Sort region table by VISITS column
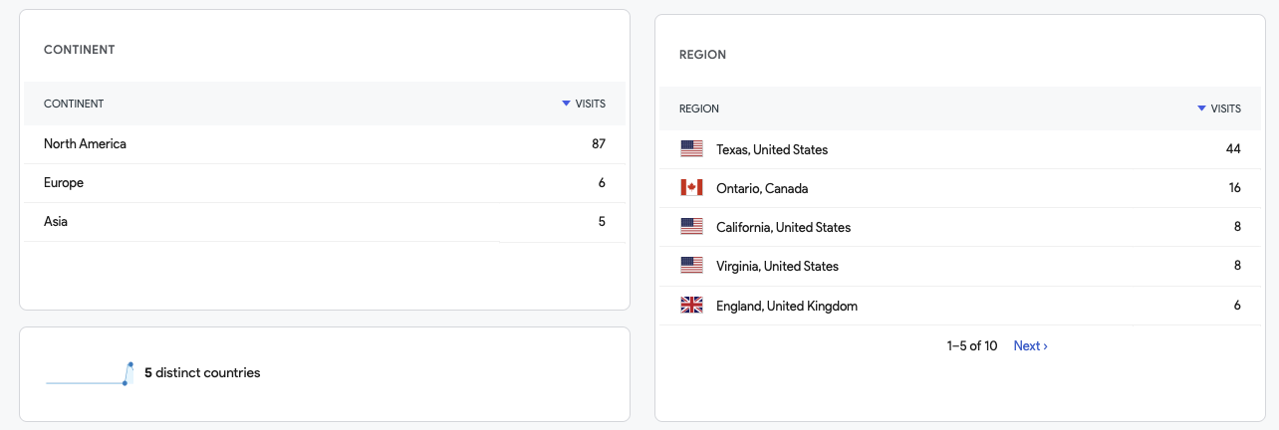The height and width of the screenshot is (430, 1279). coord(1219,108)
